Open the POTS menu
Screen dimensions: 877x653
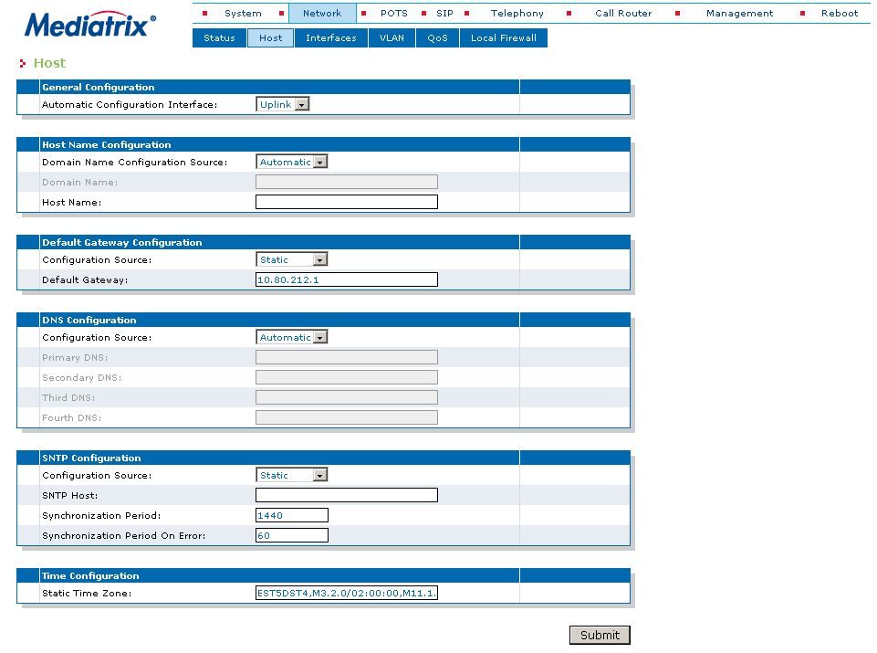(x=393, y=13)
